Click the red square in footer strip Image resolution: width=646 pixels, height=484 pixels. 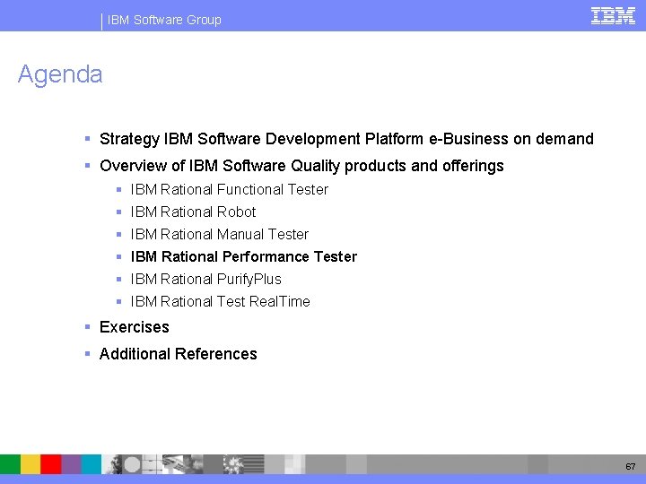tap(51, 464)
